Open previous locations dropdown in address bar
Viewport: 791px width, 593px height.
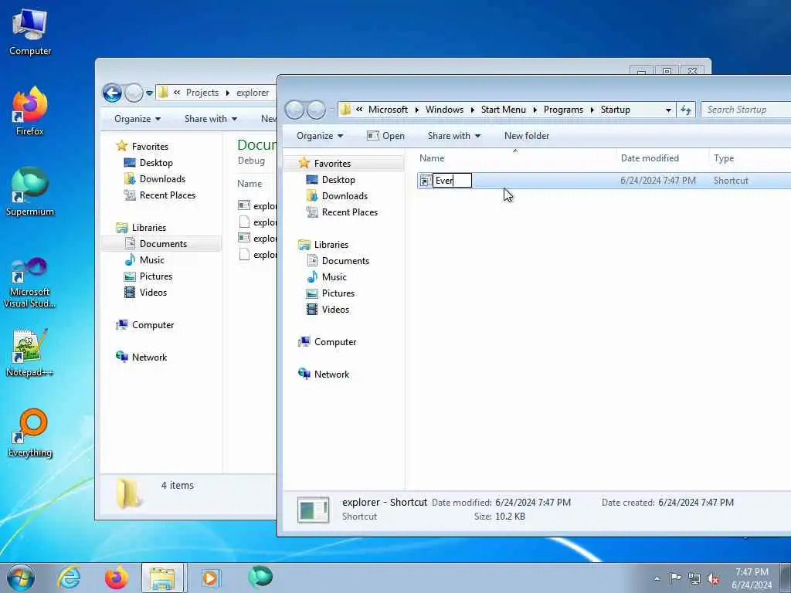coord(668,110)
